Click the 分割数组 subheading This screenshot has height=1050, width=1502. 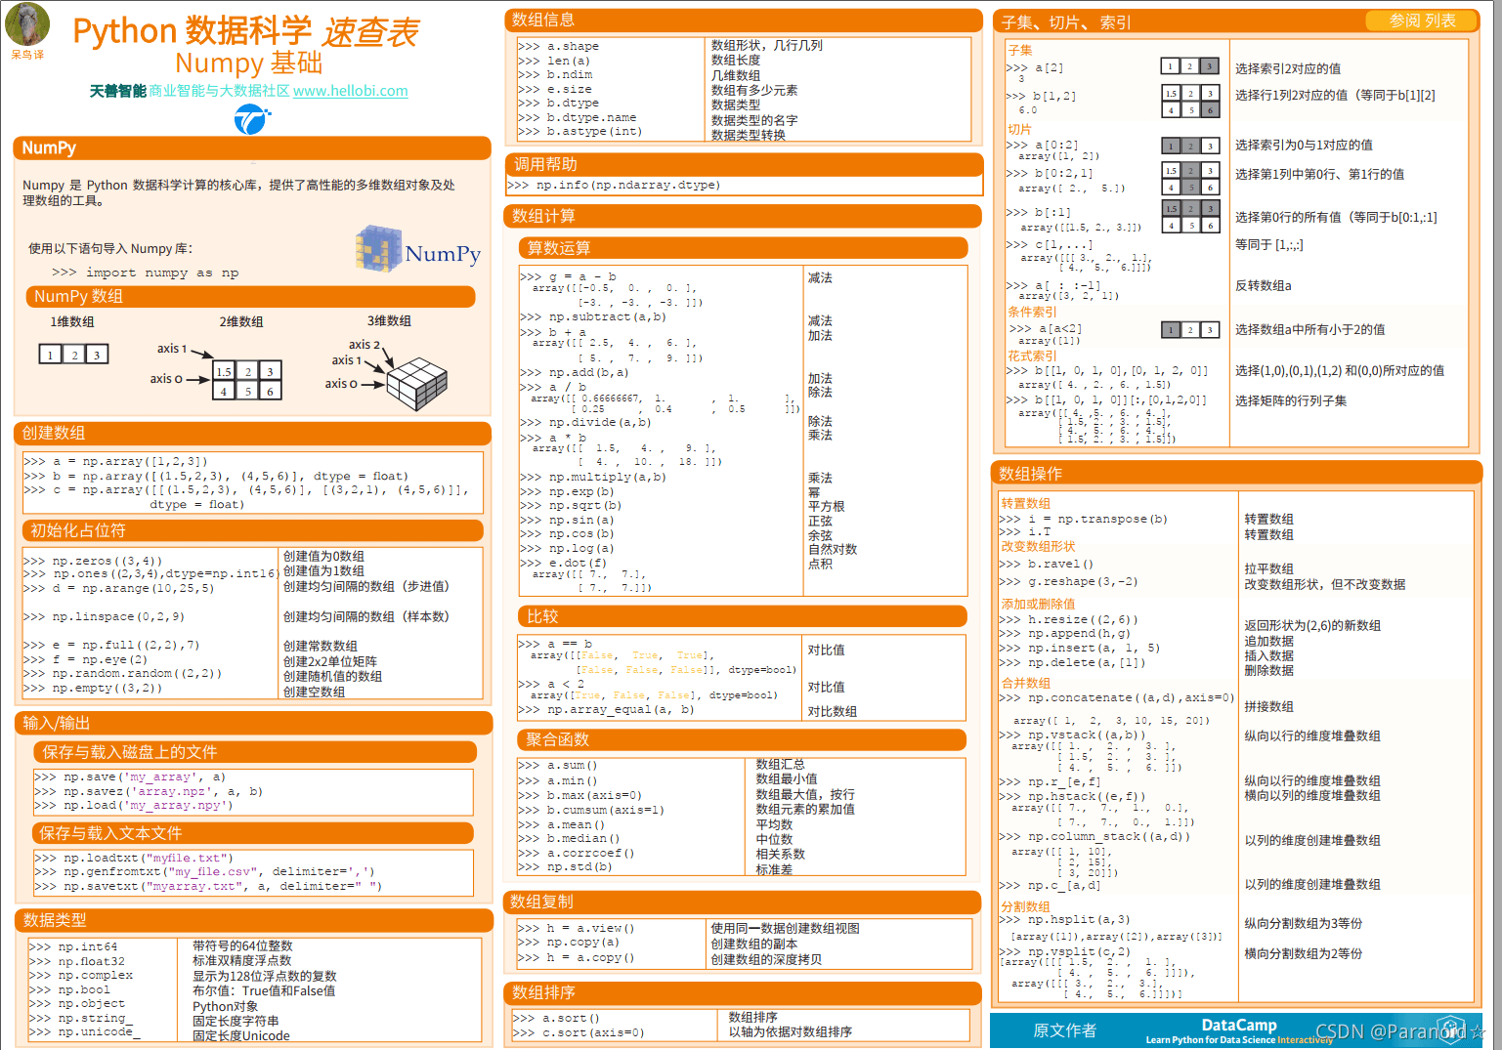click(x=1026, y=906)
